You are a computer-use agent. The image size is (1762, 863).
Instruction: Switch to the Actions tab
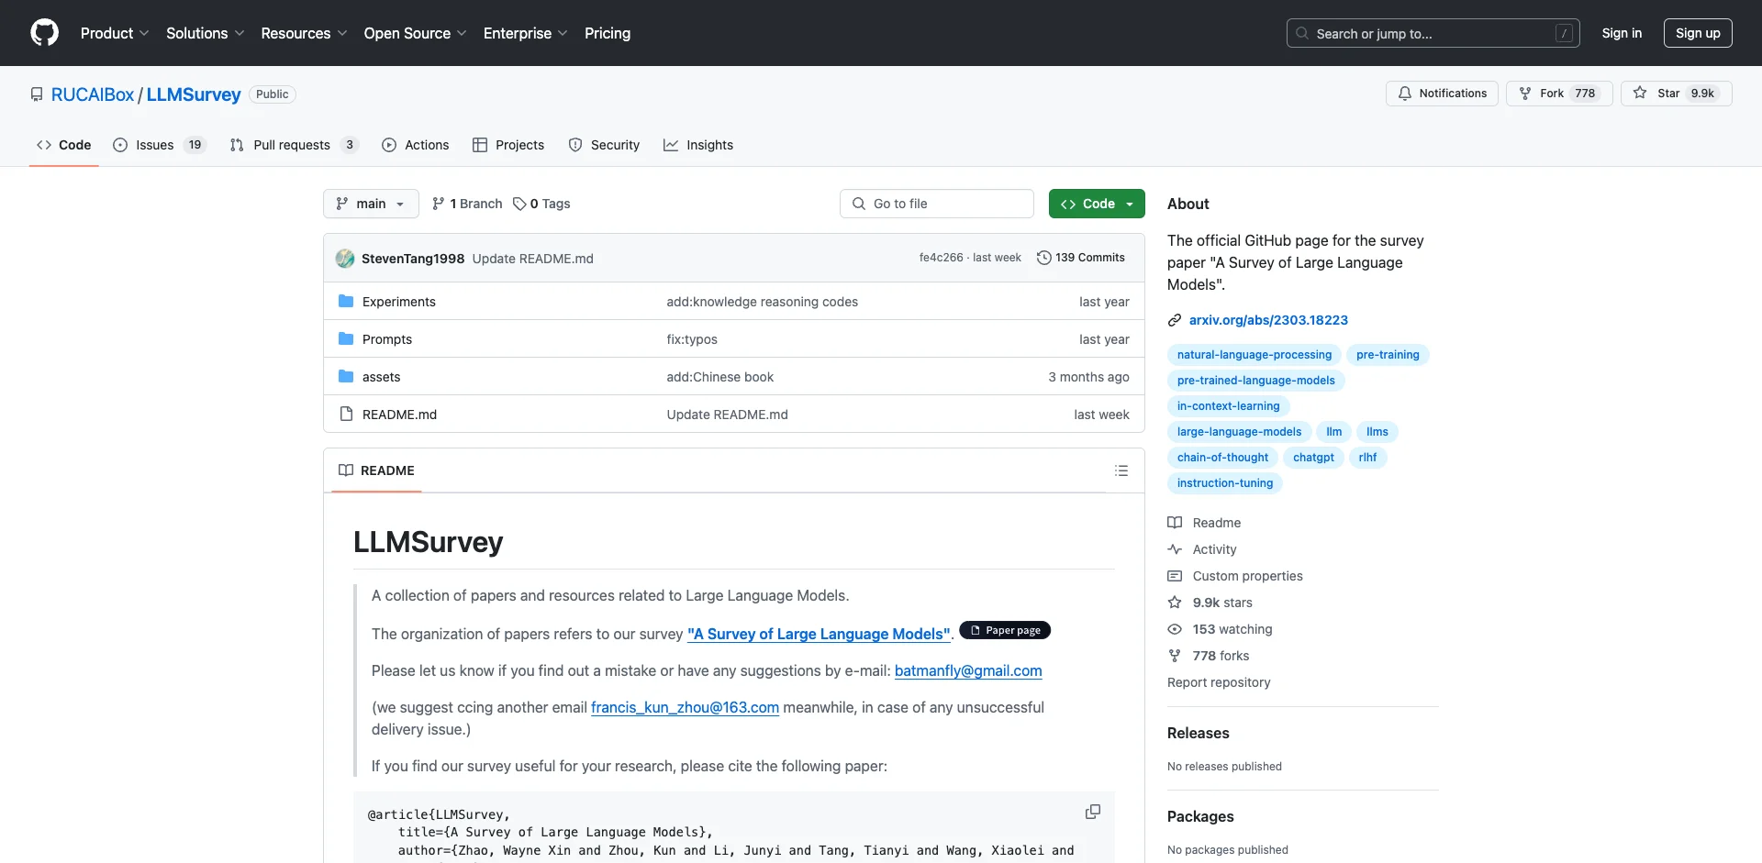(x=416, y=145)
